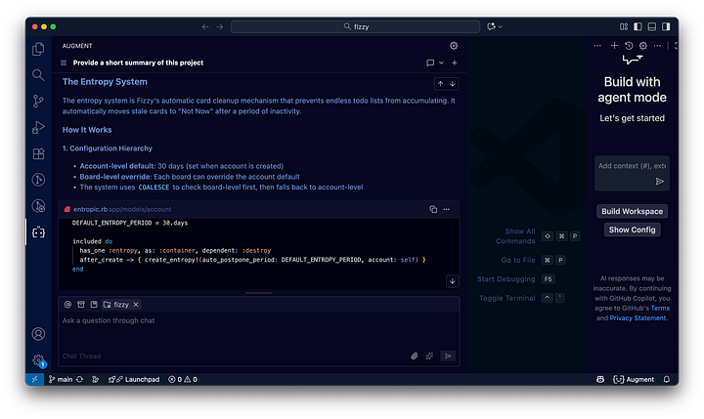The height and width of the screenshot is (419, 704).
Task: Go forward with navigation arrow
Action: [220, 27]
